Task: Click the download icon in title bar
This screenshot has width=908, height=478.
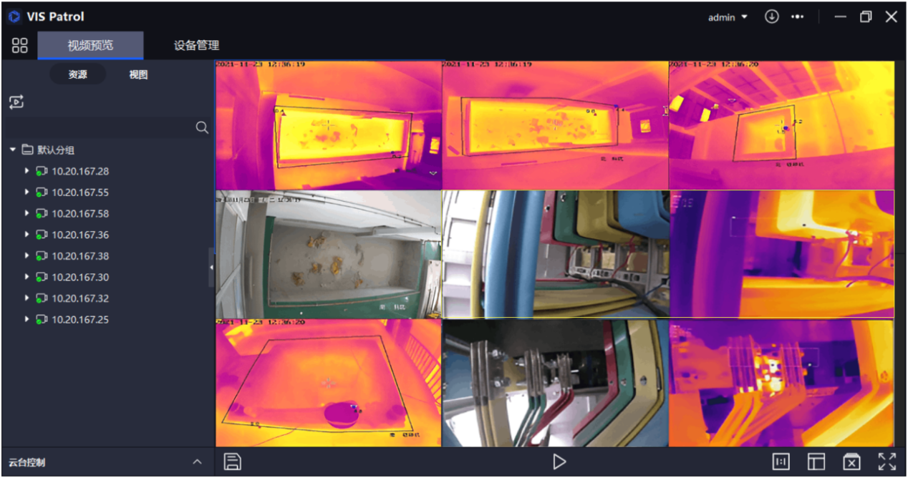Action: [771, 16]
